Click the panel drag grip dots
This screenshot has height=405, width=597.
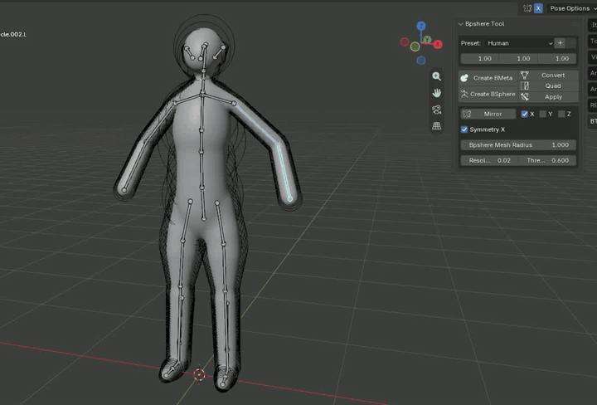[x=575, y=24]
